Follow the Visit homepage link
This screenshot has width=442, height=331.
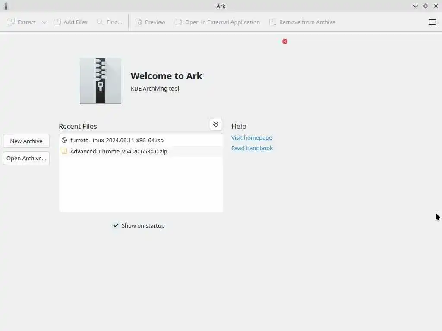click(252, 137)
